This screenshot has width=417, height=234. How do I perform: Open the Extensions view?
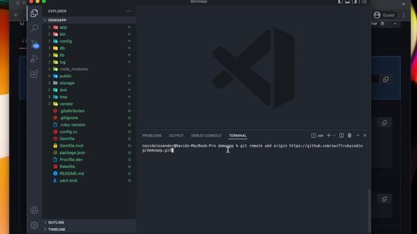click(34, 74)
